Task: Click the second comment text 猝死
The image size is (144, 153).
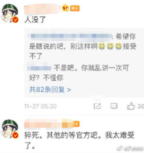Action: 32,135
